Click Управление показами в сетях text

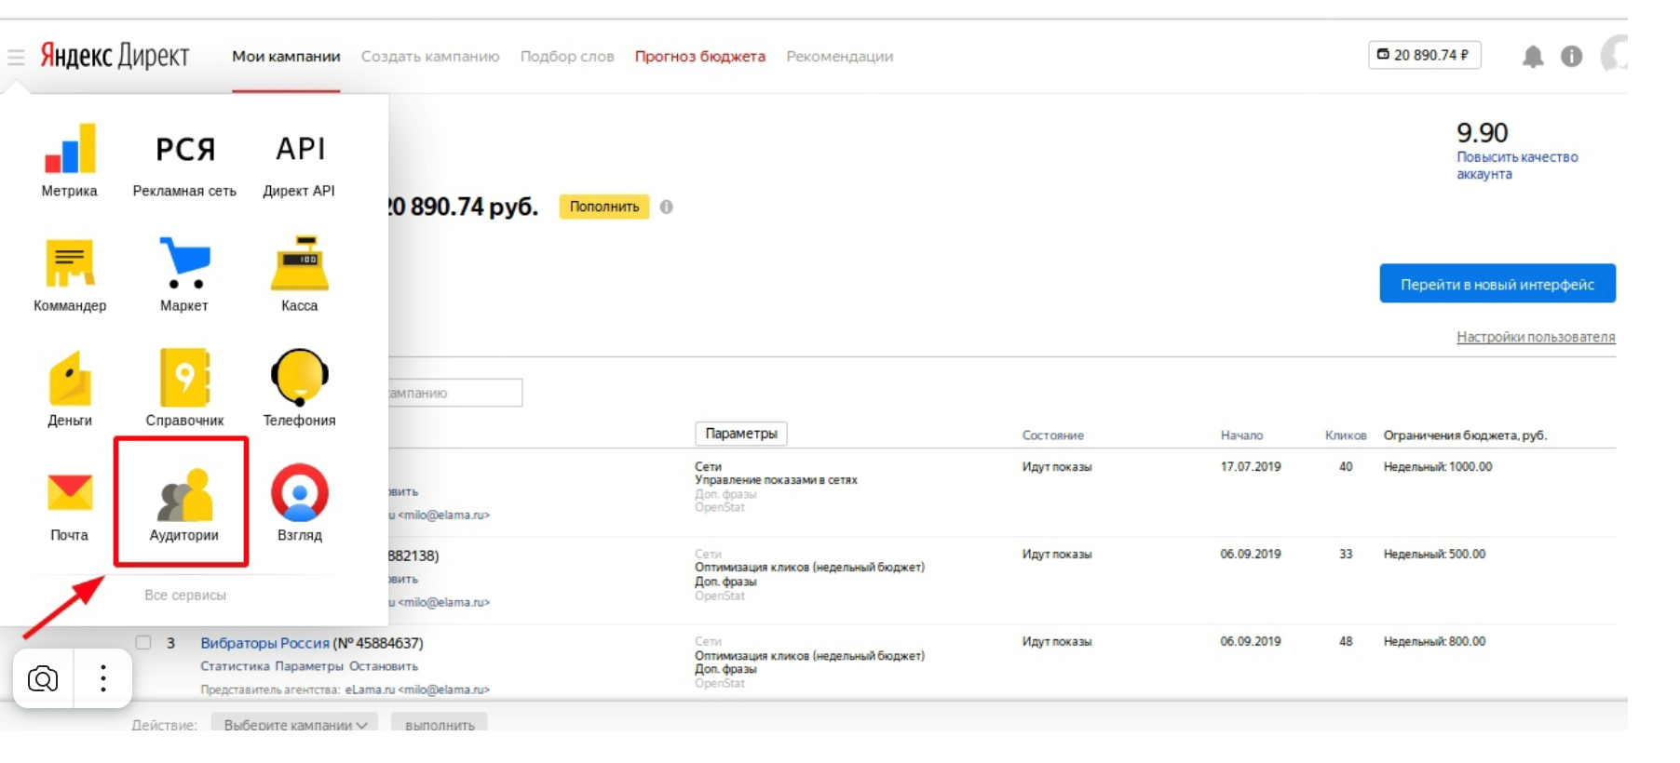pyautogui.click(x=776, y=480)
